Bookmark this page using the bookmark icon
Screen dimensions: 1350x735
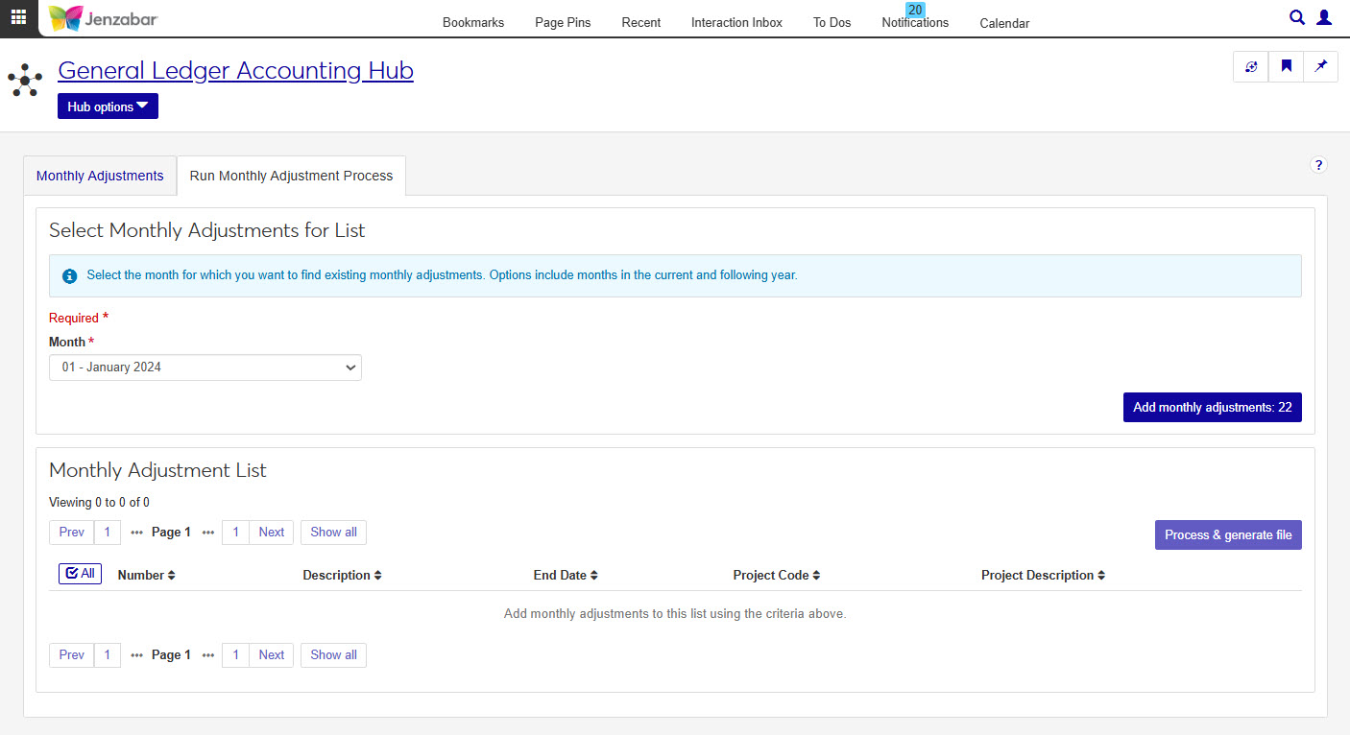tap(1286, 67)
